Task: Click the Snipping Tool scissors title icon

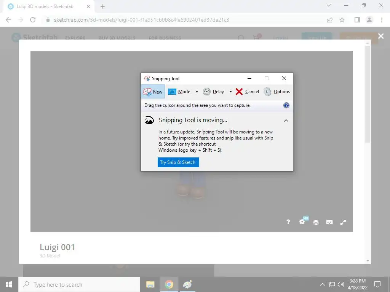Action: click(x=147, y=78)
